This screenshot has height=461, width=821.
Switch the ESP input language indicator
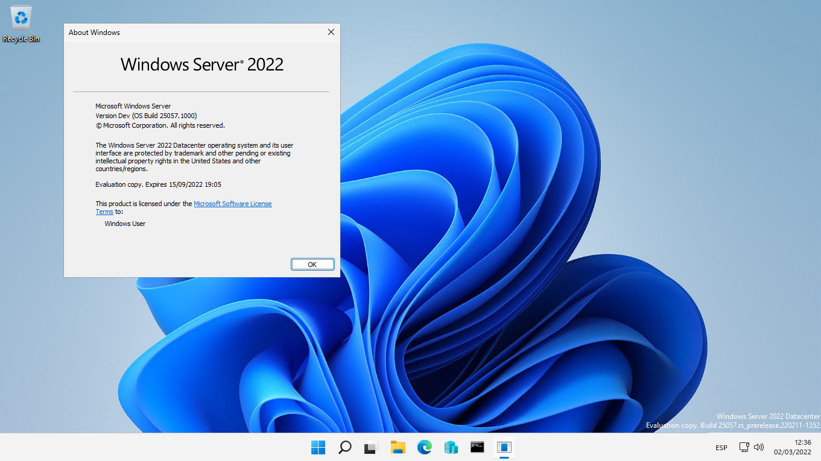pyautogui.click(x=721, y=448)
